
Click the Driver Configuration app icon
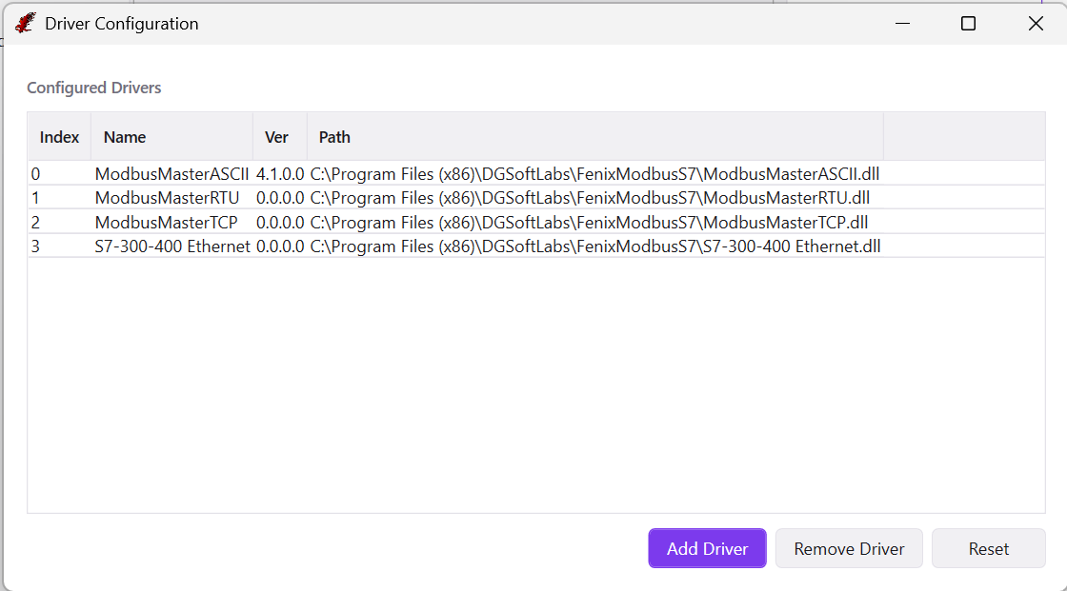(25, 23)
